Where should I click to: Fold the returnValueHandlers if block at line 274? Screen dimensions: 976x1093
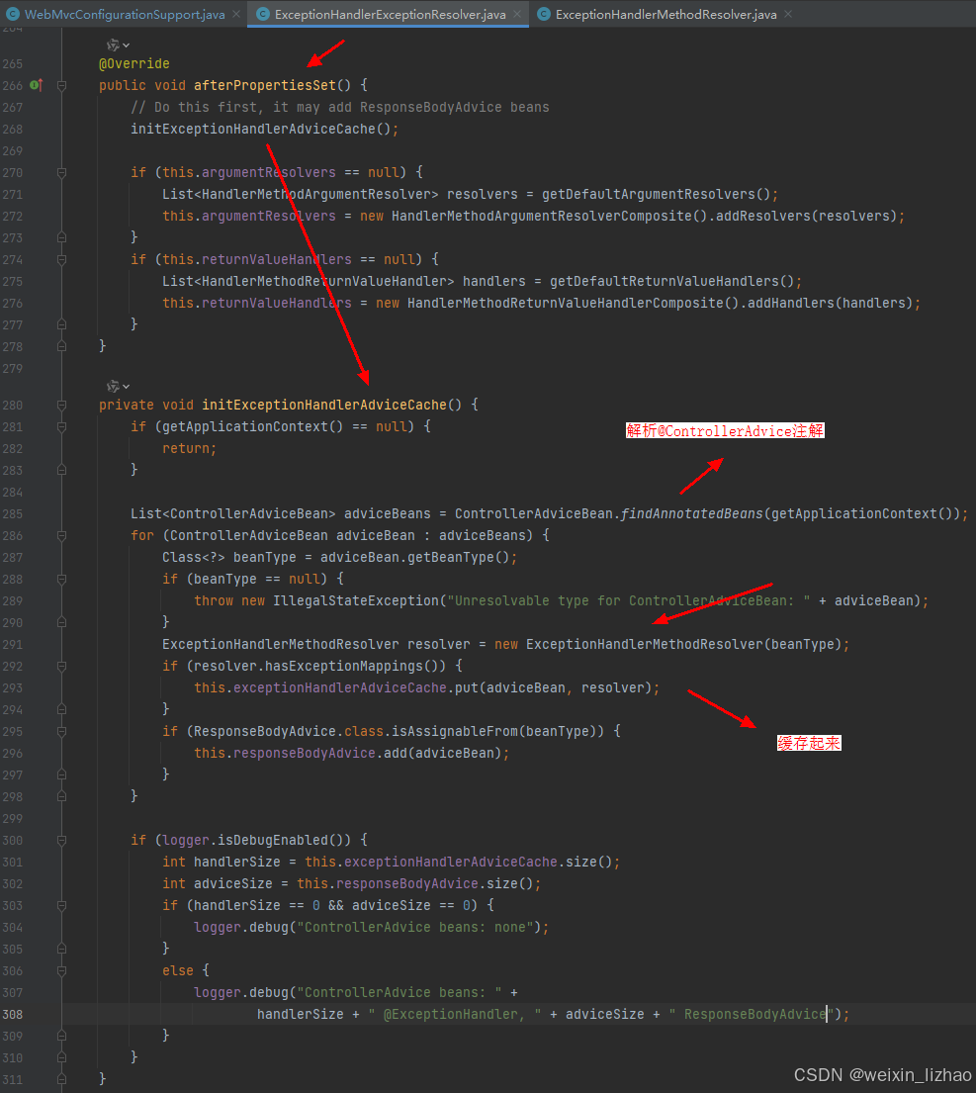(61, 260)
